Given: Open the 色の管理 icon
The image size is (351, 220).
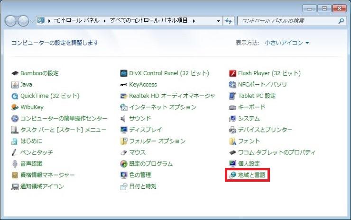Looking at the screenshot, I should click(x=124, y=175).
